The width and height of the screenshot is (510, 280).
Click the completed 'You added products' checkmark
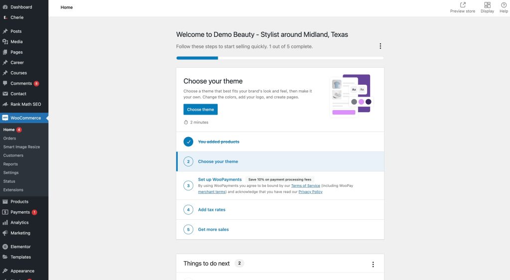(x=188, y=142)
